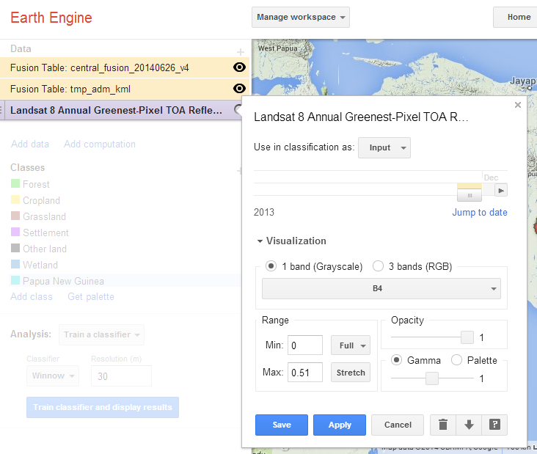The image size is (537, 454).
Task: Save the layer settings
Action: pos(282,425)
